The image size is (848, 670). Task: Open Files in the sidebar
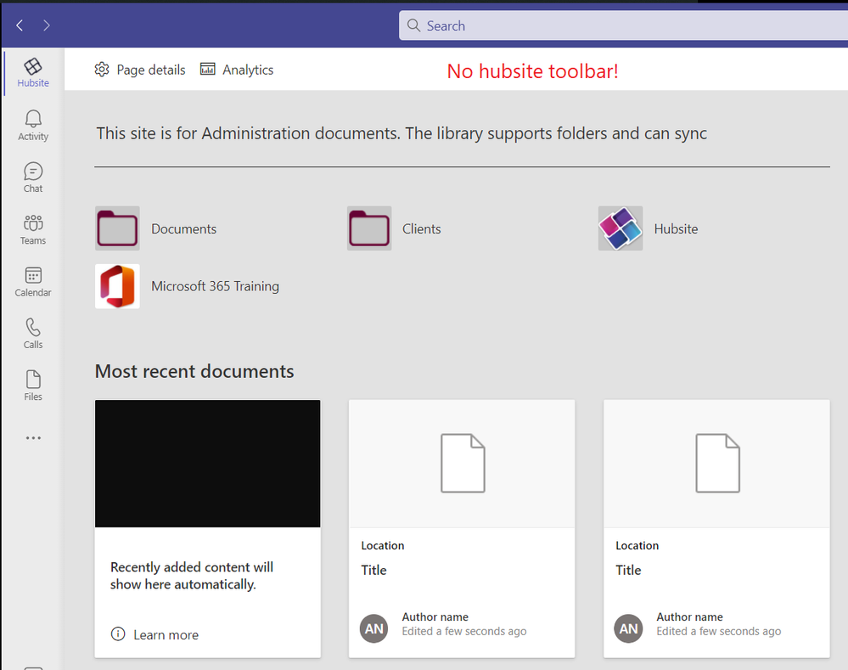pyautogui.click(x=33, y=386)
